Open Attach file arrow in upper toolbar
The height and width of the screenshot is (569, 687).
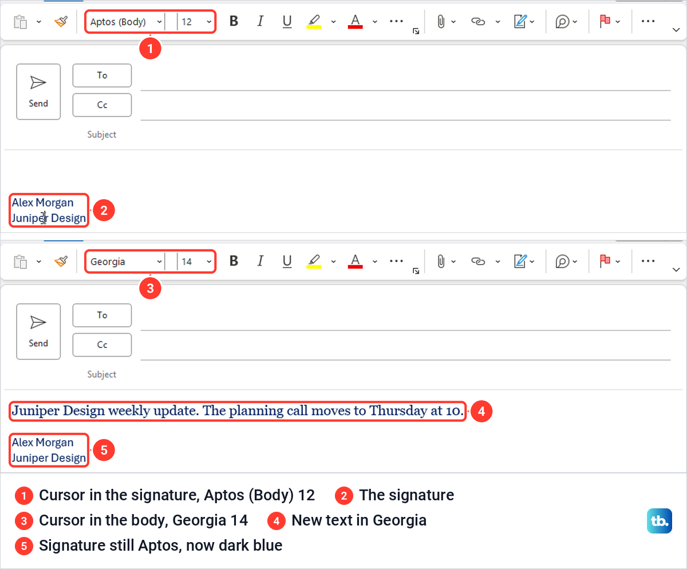tap(453, 22)
